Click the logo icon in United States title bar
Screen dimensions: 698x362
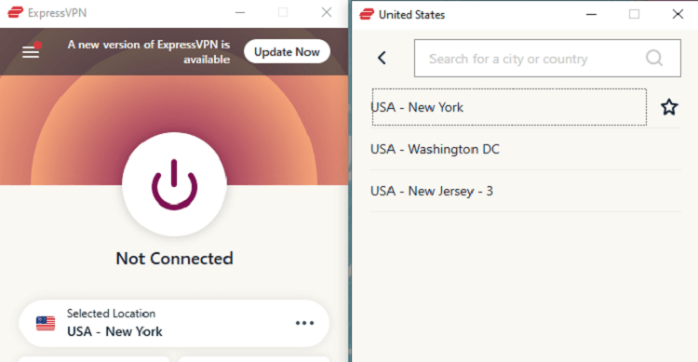[x=367, y=15]
